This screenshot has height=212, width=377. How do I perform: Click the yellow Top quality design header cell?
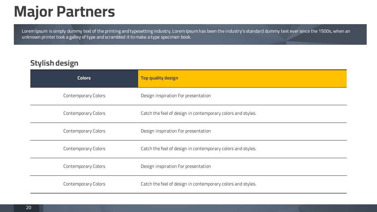tap(242, 79)
